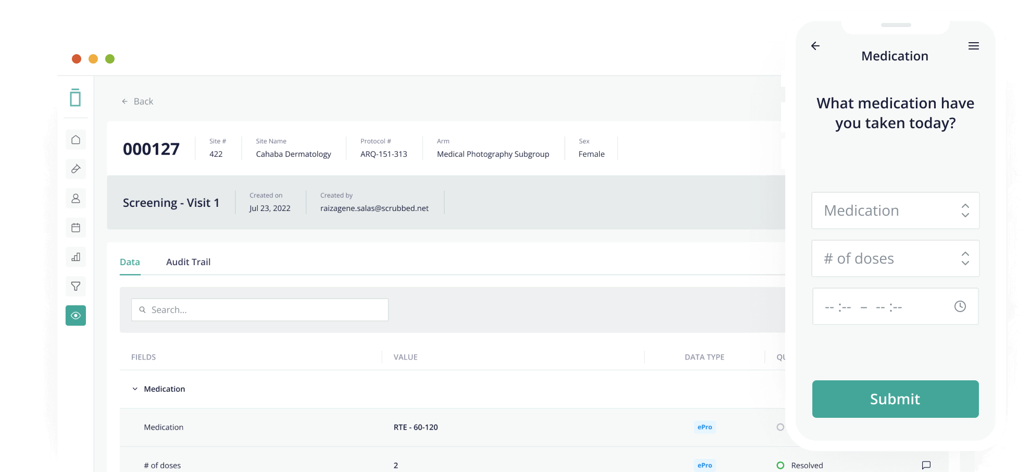Select the eye view sidebar icon
The width and height of the screenshot is (1031, 472).
tap(76, 315)
